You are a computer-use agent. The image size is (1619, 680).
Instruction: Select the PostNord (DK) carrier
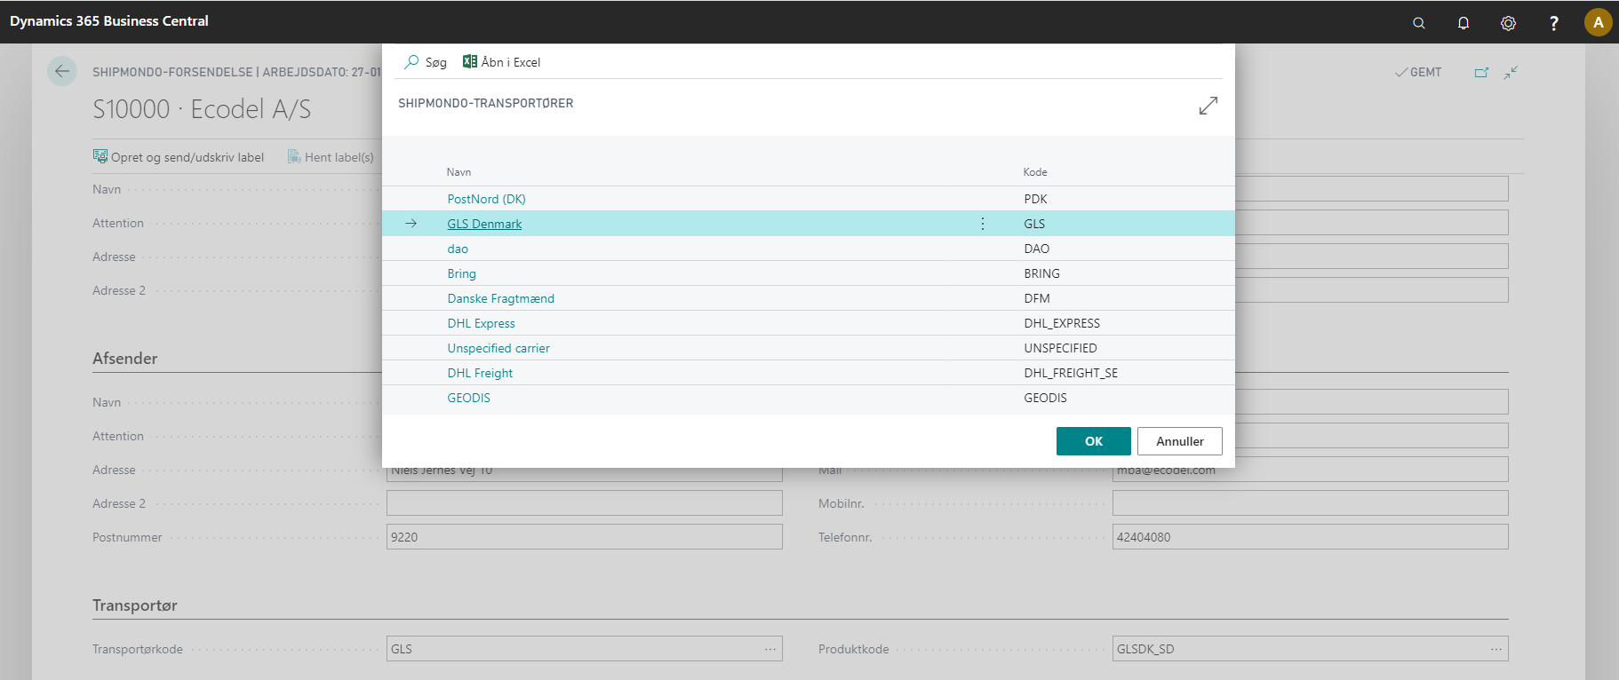486,199
